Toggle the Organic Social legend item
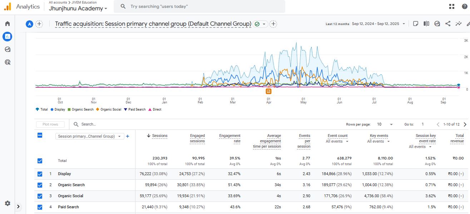 [109, 109]
